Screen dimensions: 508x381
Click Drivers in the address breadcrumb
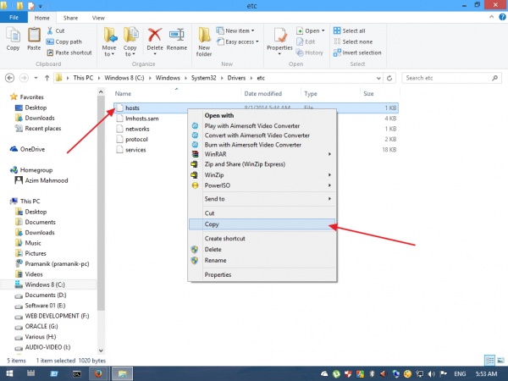coord(236,78)
